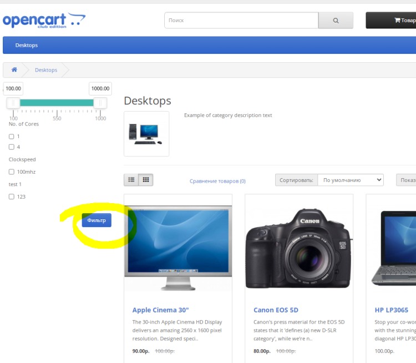The image size is (416, 363).
Task: Switch to list view layout
Action: 131,180
